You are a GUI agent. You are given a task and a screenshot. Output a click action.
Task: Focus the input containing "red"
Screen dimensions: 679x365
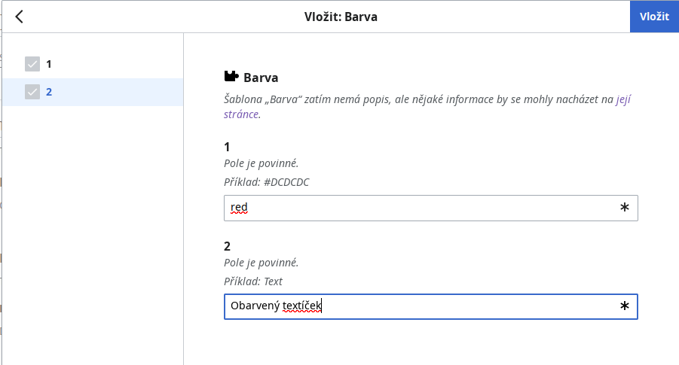430,208
